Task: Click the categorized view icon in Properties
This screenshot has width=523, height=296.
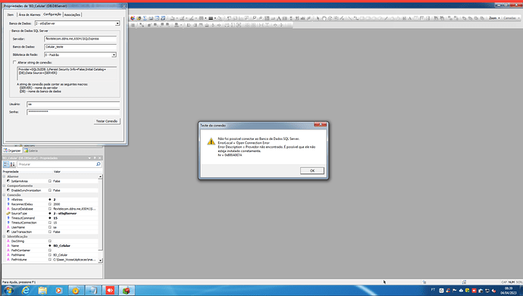Action: [x=6, y=164]
